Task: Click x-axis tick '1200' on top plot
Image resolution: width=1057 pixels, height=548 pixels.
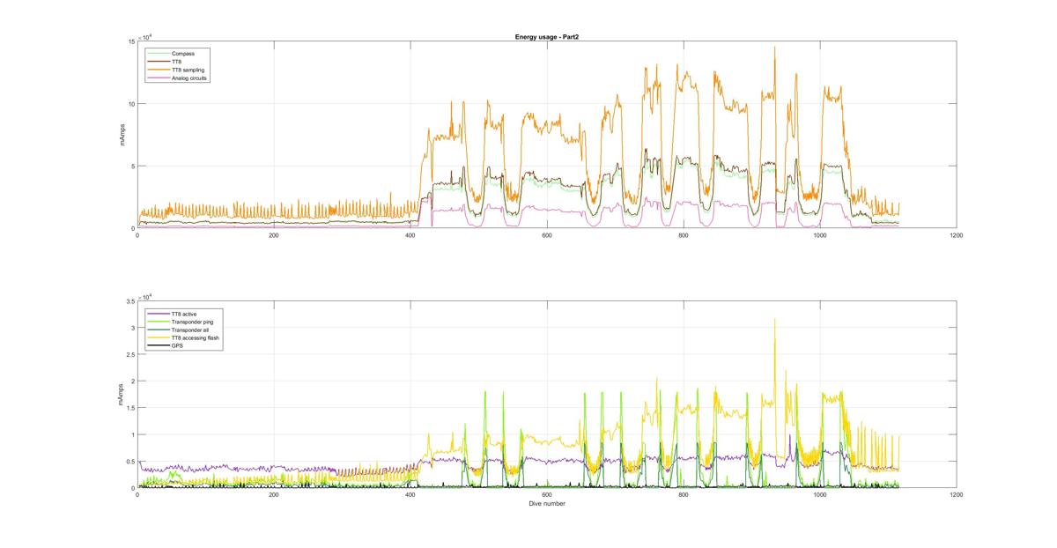Action: [957, 235]
